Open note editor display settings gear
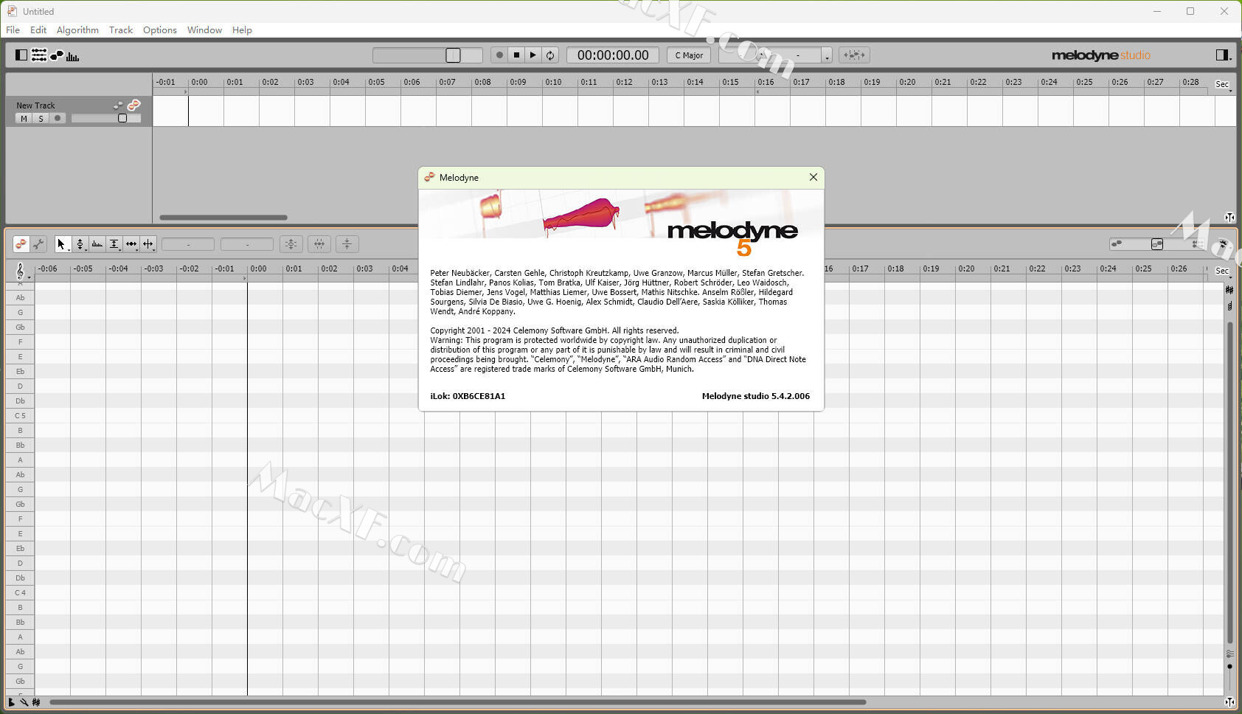Screen dimensions: 1242x714 pos(1222,244)
